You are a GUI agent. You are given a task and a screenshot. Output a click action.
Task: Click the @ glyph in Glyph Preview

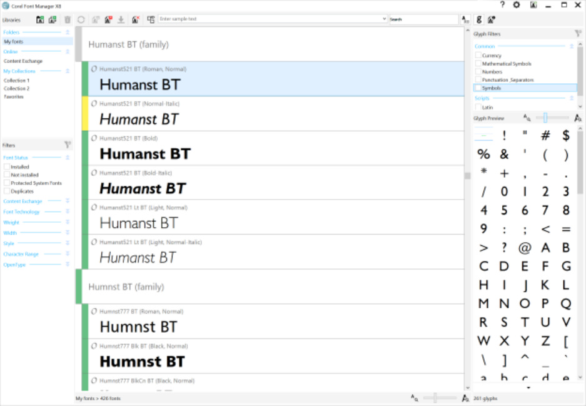(525, 248)
